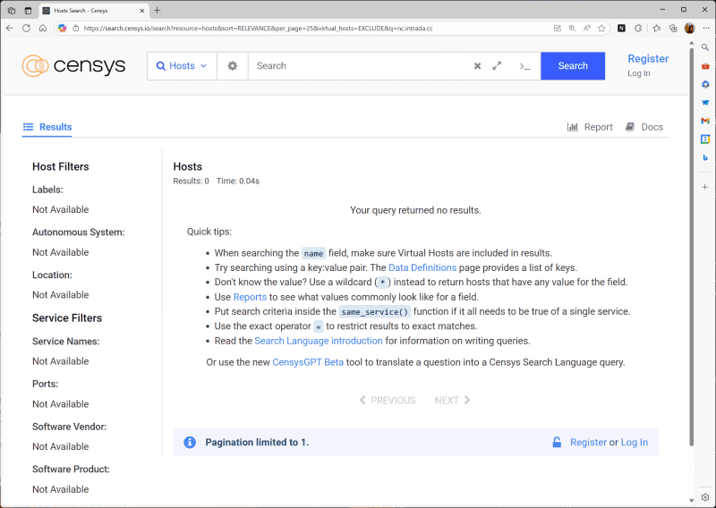
Task: Open Search Language introduction link
Action: point(319,341)
